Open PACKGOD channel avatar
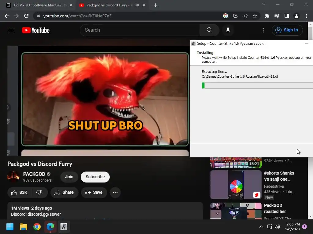Viewport: 313px width, 234px height. click(x=13, y=177)
